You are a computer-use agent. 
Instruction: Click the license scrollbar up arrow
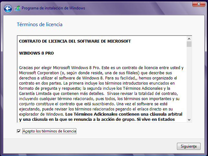pyautogui.click(x=189, y=39)
